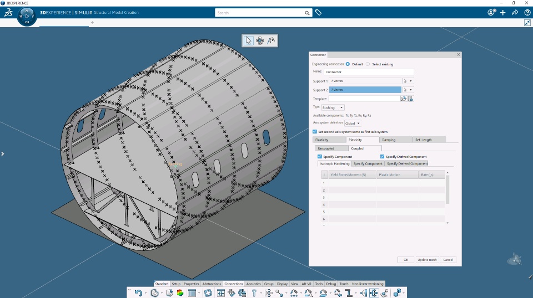Click the stacked blue cubes icon
Viewport: 533px width, 298px height.
[396, 293]
